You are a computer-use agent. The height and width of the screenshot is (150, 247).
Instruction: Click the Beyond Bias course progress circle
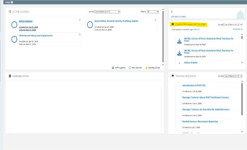click(x=90, y=25)
